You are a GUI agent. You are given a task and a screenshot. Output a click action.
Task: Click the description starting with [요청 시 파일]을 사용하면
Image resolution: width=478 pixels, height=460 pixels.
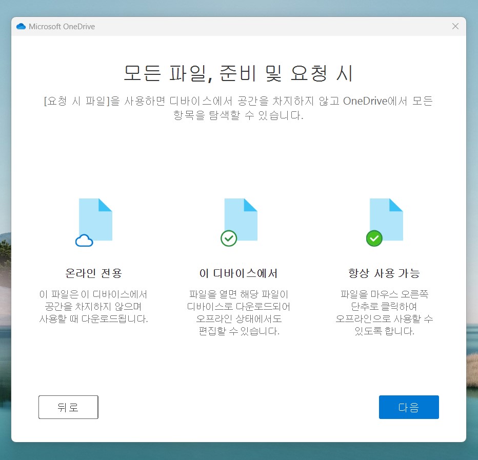tap(238, 108)
